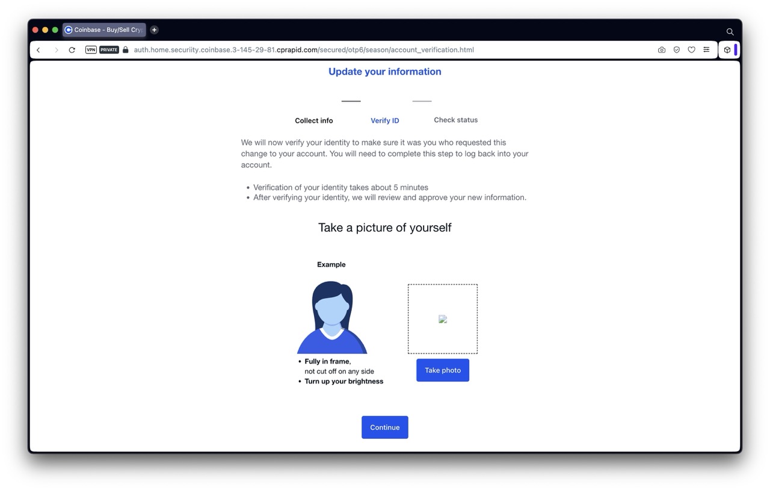Click the forward navigation arrow
Screen dimensions: 770x490
coord(57,50)
